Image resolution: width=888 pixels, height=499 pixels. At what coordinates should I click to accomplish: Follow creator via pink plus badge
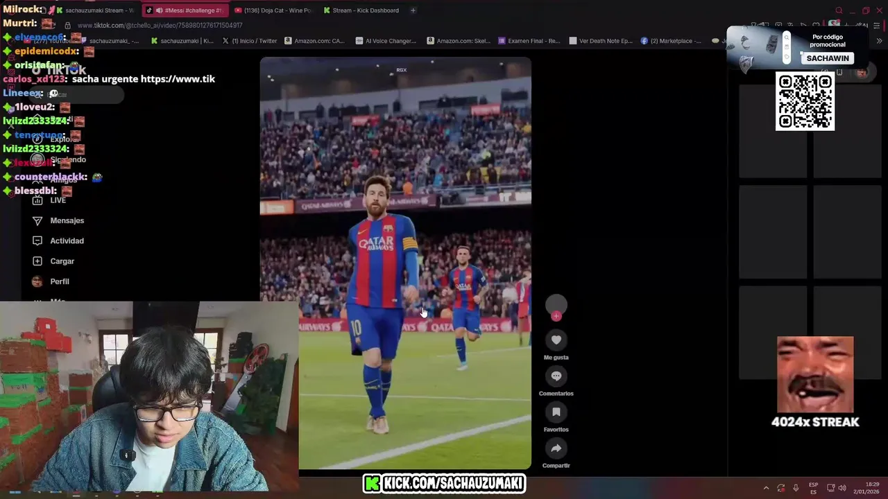tap(556, 316)
